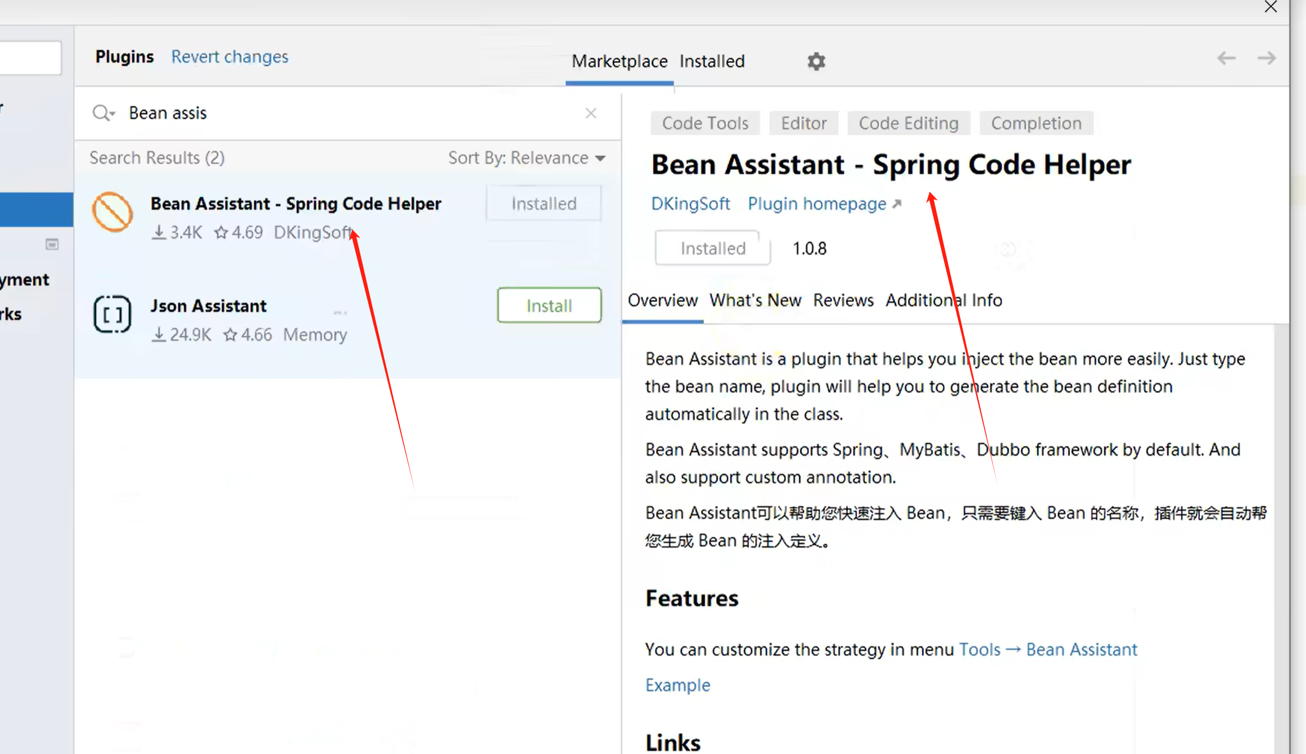Screen dimensions: 1306x754
Task: Click the Editor tag
Action: click(804, 123)
